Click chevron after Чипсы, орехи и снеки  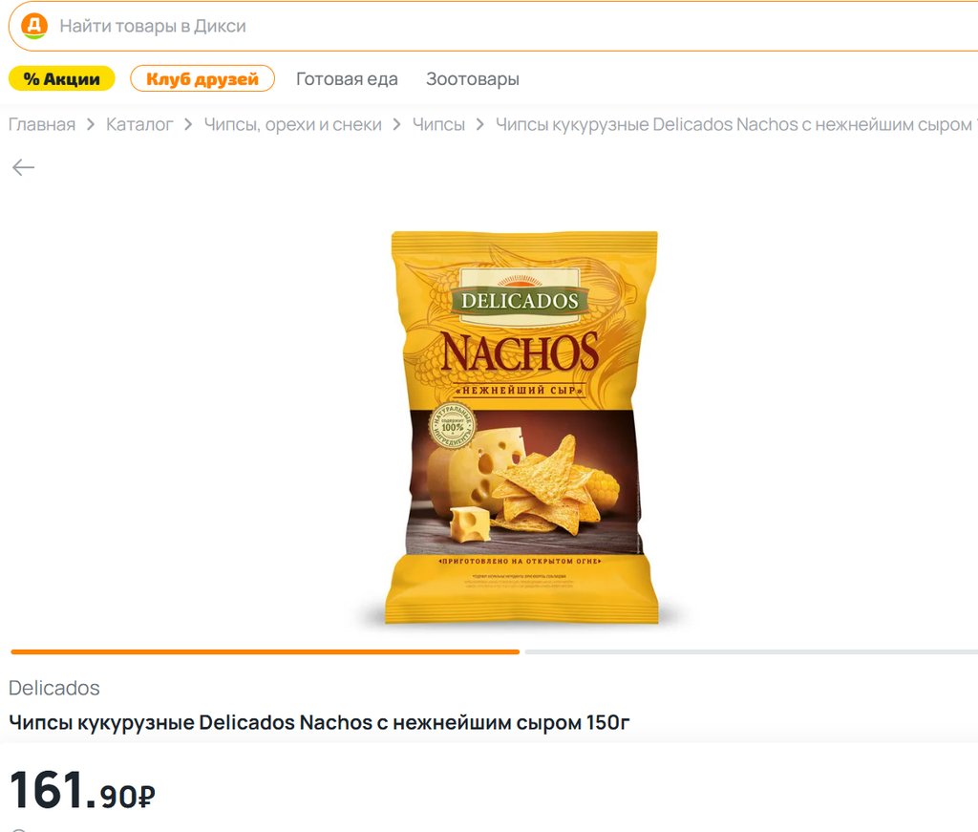pos(396,125)
